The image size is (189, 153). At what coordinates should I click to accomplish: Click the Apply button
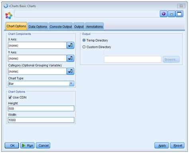coord(161,145)
